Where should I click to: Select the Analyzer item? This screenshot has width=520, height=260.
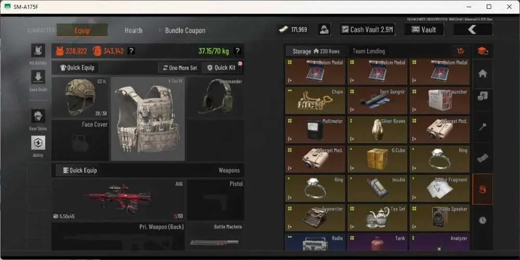pos(440,242)
